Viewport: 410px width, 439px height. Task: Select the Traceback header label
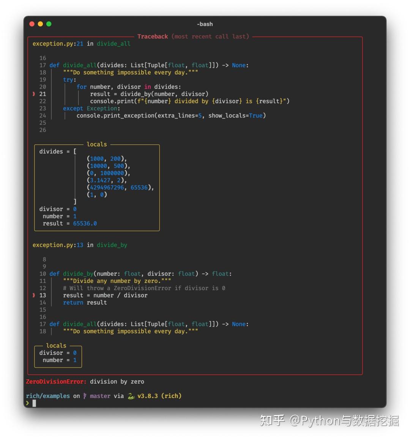153,36
